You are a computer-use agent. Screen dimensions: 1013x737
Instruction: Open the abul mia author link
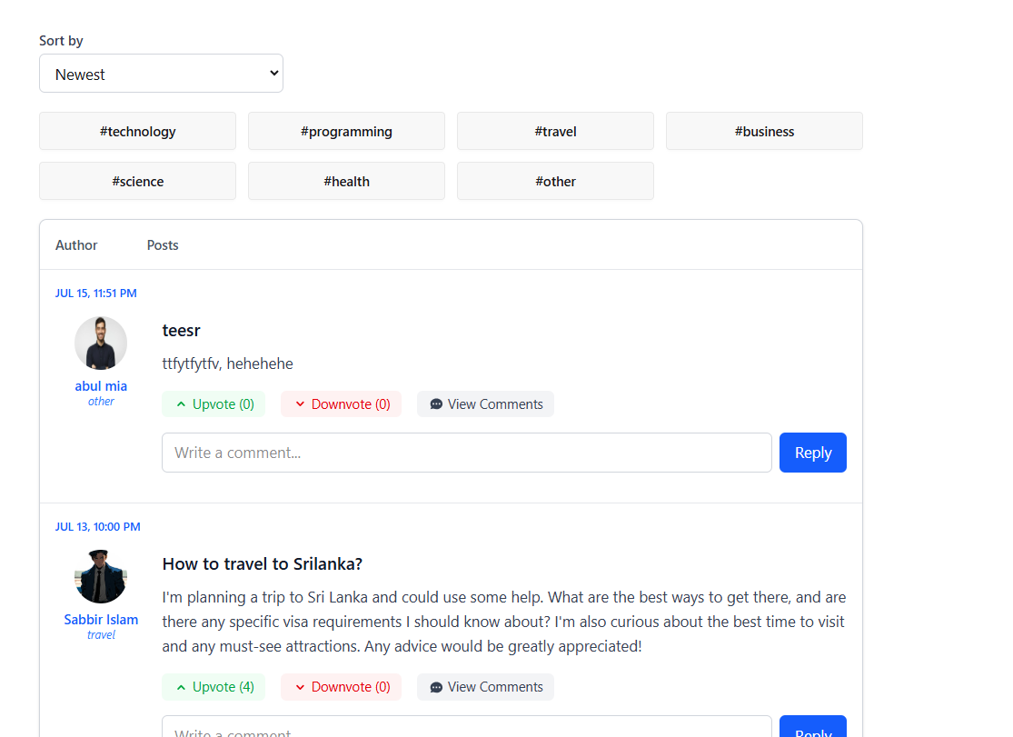101,386
